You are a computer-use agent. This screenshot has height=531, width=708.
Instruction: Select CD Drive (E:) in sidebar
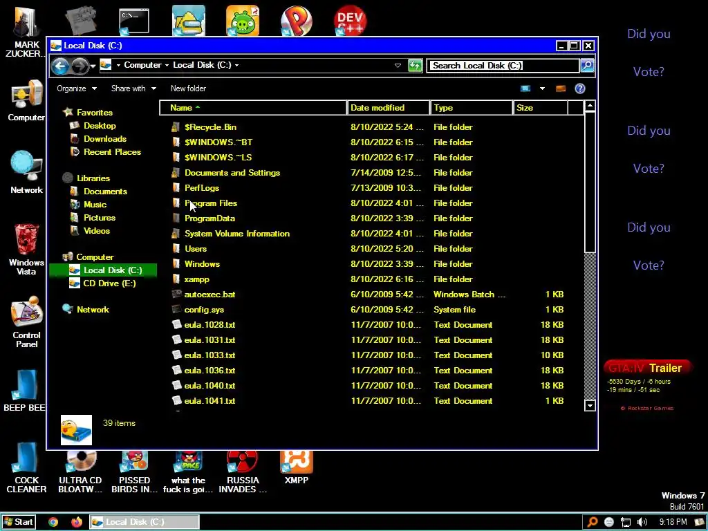pyautogui.click(x=109, y=283)
